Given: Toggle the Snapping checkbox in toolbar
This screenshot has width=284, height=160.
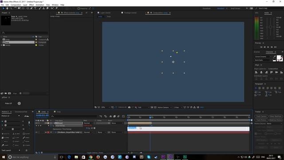Looking at the screenshot, I should tap(79, 8).
